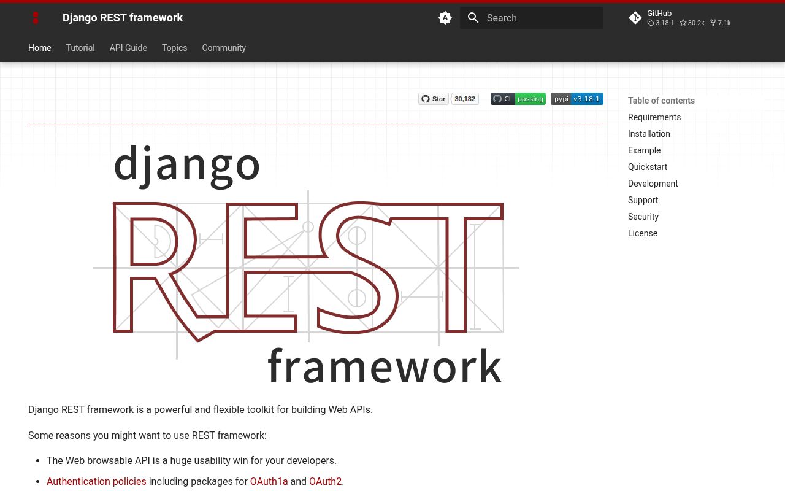This screenshot has height=491, width=785.
Task: Click the 30,182 stargazers count
Action: pos(465,99)
